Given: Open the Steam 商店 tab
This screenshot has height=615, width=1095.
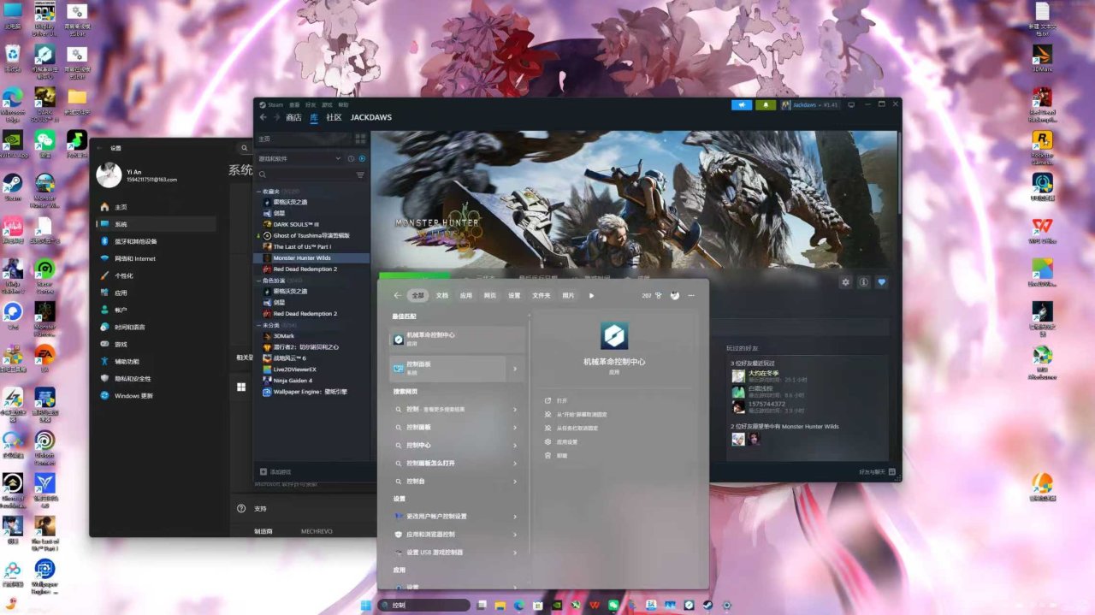Looking at the screenshot, I should point(293,117).
